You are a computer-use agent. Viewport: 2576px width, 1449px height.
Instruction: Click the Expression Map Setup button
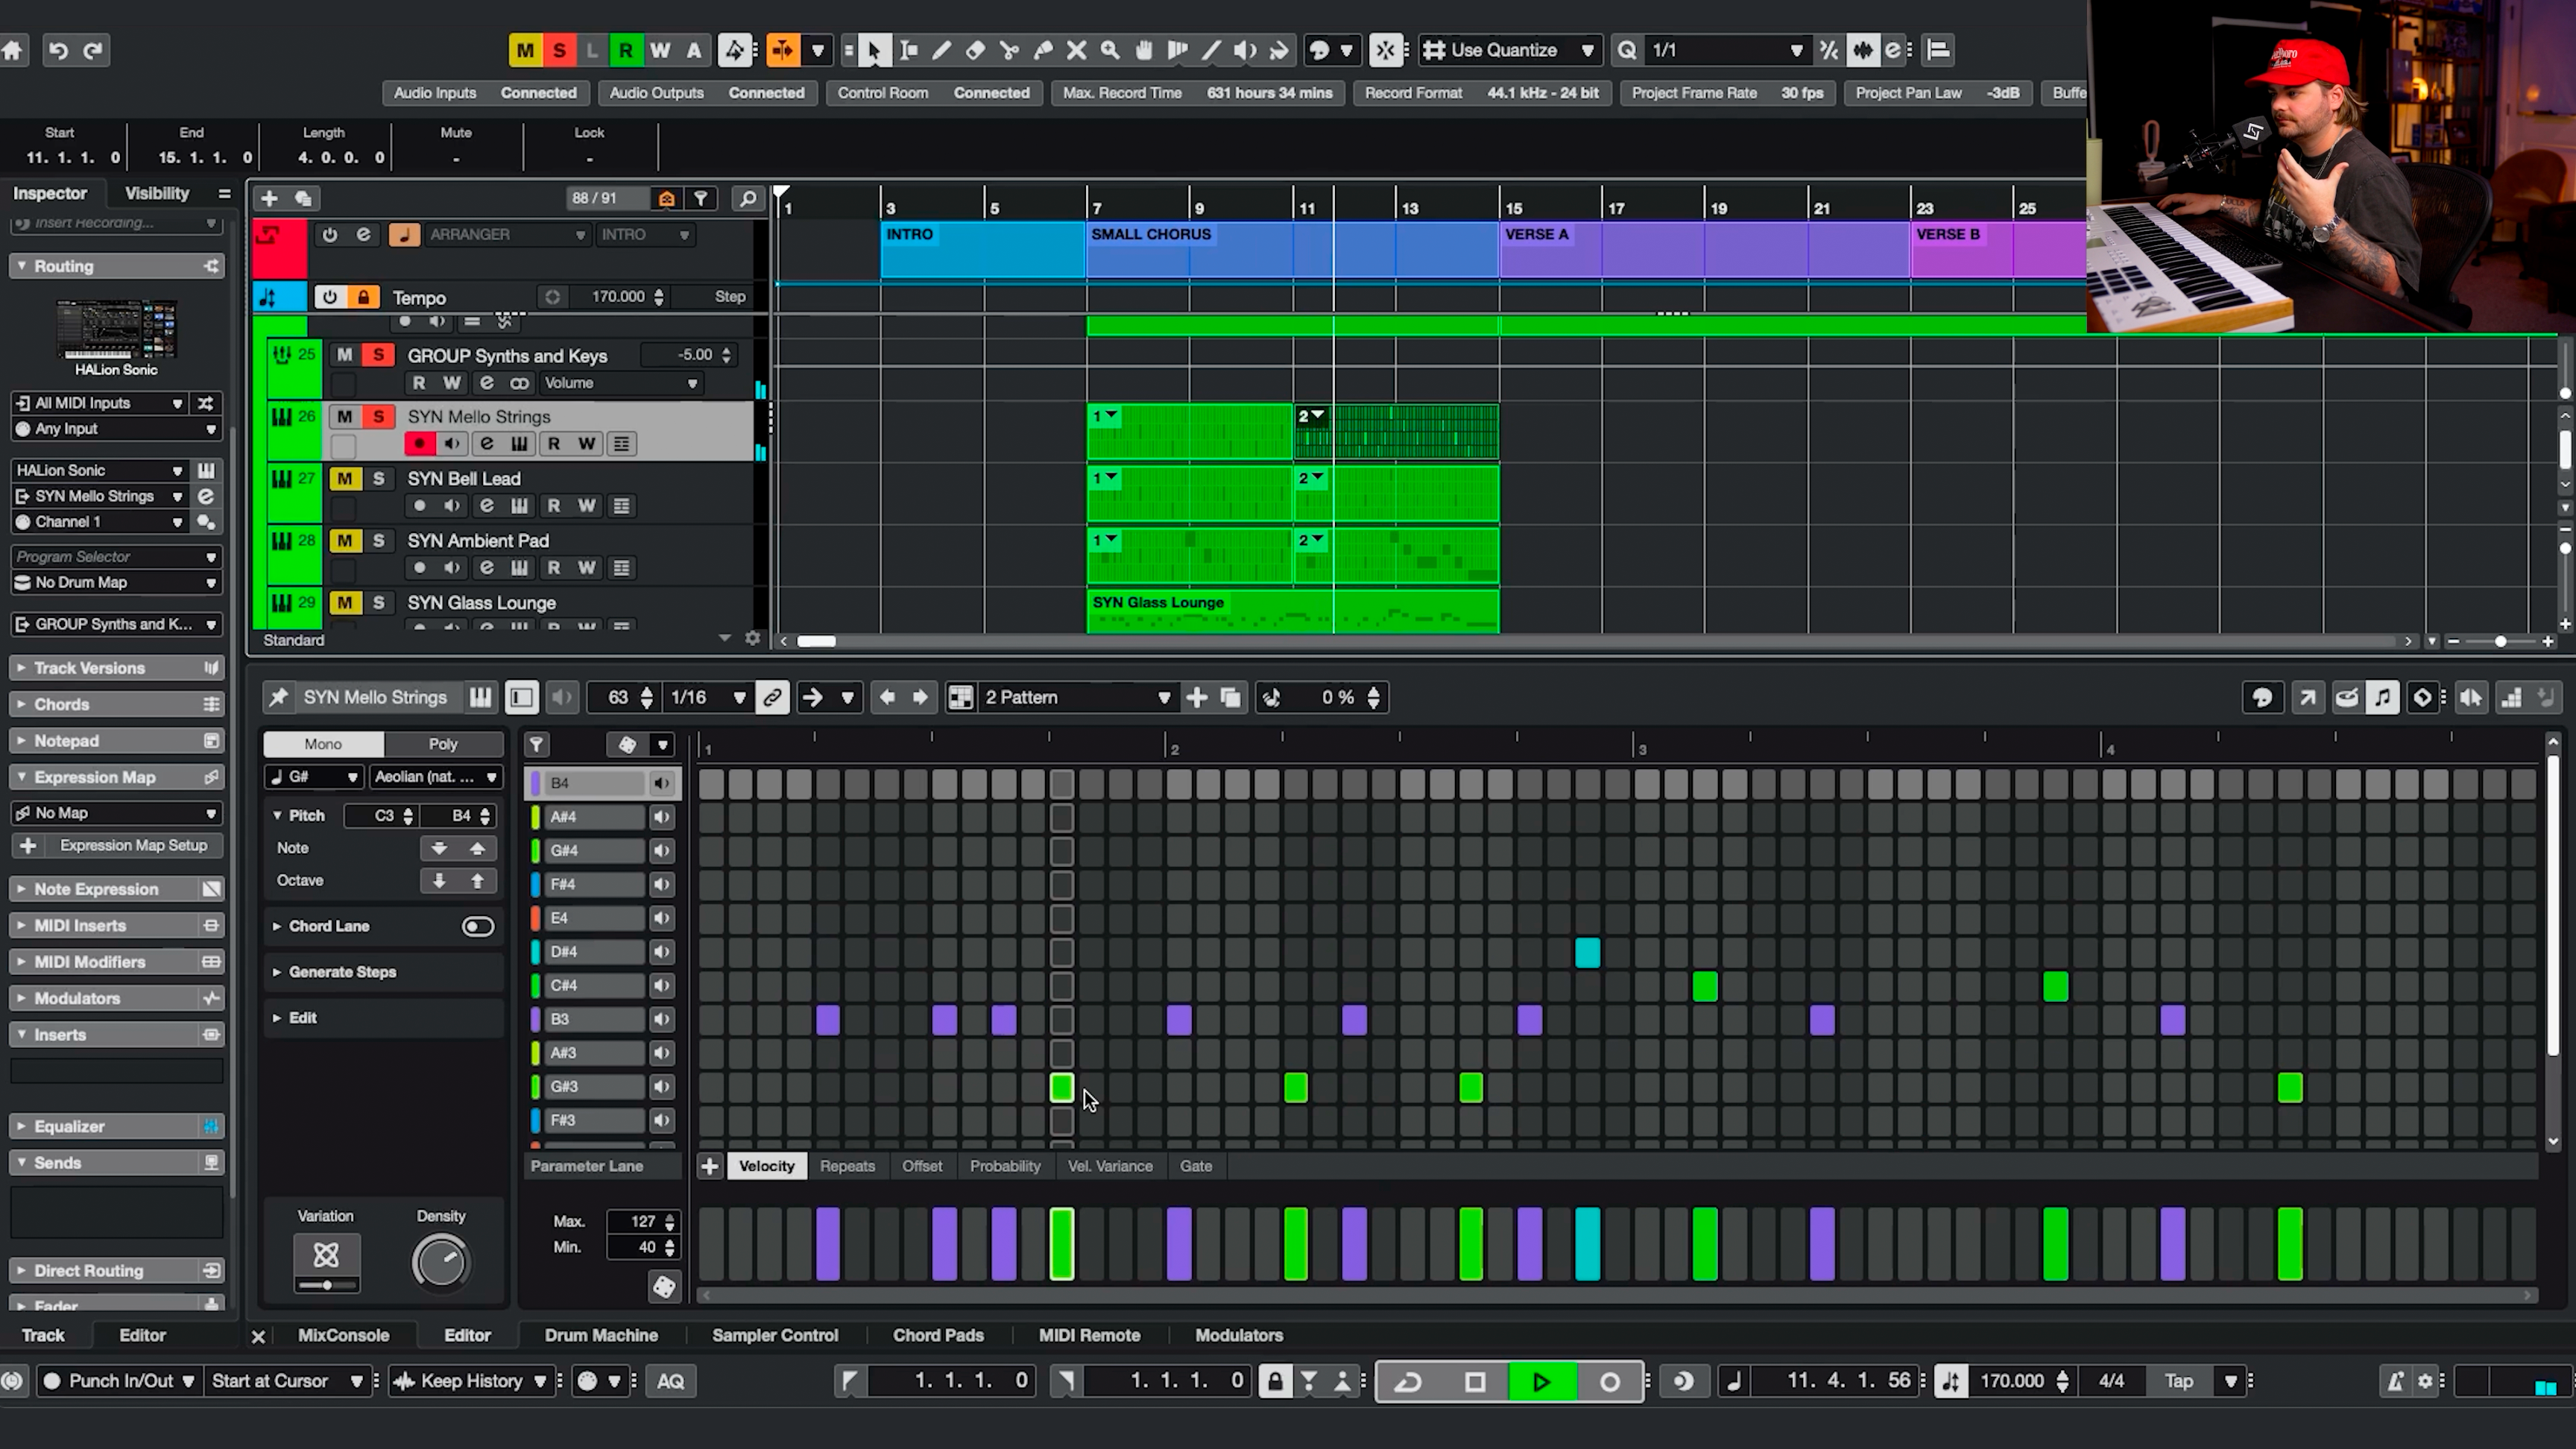point(133,845)
